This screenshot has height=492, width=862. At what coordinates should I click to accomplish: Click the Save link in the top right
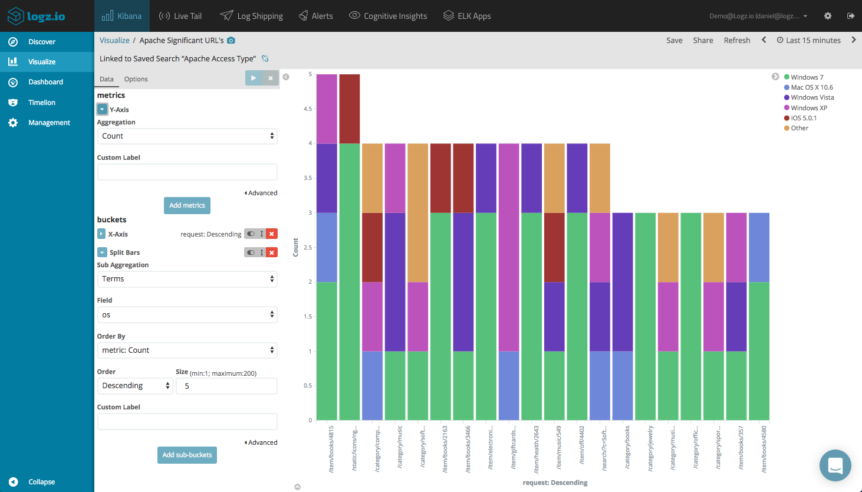[675, 40]
